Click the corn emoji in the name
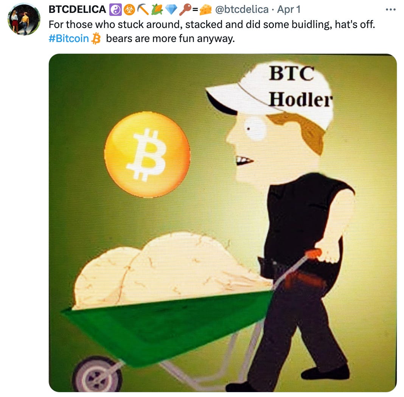 click(x=157, y=10)
